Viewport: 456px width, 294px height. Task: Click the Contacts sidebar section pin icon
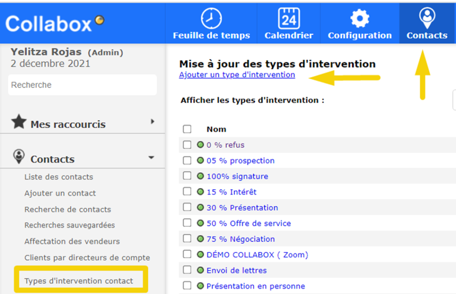point(19,157)
